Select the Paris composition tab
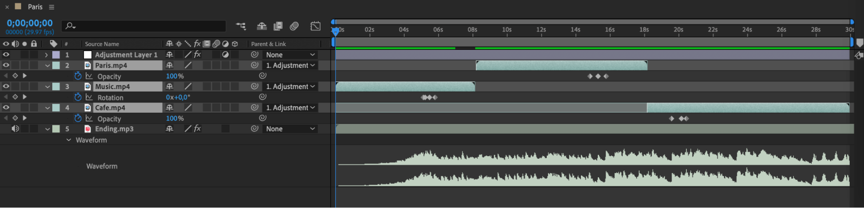The width and height of the screenshot is (864, 208). pos(35,7)
